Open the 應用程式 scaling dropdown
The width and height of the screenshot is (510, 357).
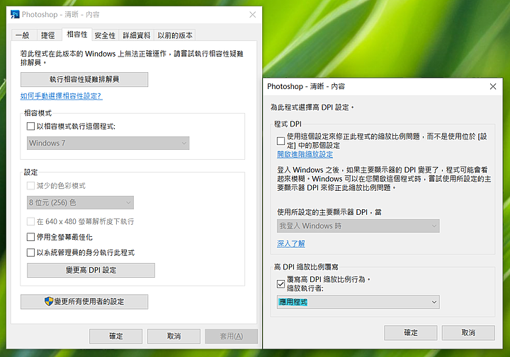pyautogui.click(x=358, y=302)
